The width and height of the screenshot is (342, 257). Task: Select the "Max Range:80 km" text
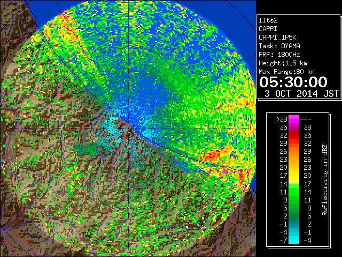coord(286,72)
